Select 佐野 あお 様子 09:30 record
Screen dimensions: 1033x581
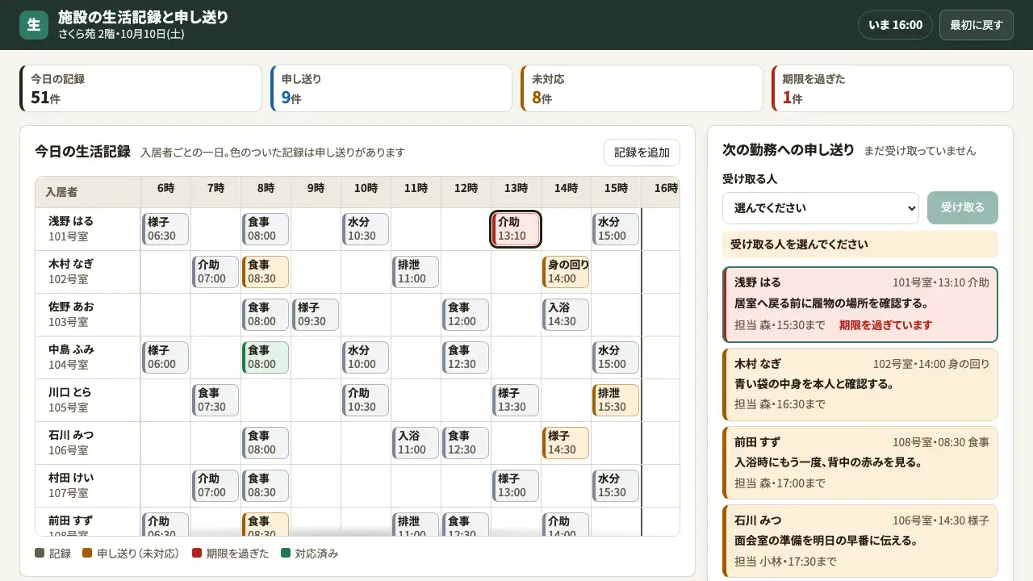click(x=316, y=315)
